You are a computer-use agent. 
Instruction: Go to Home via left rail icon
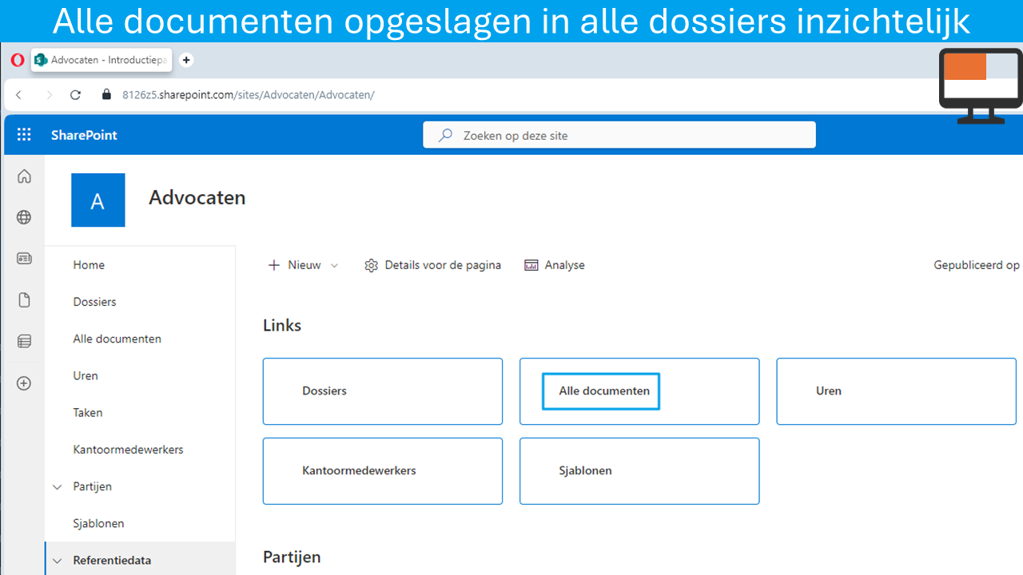point(24,176)
